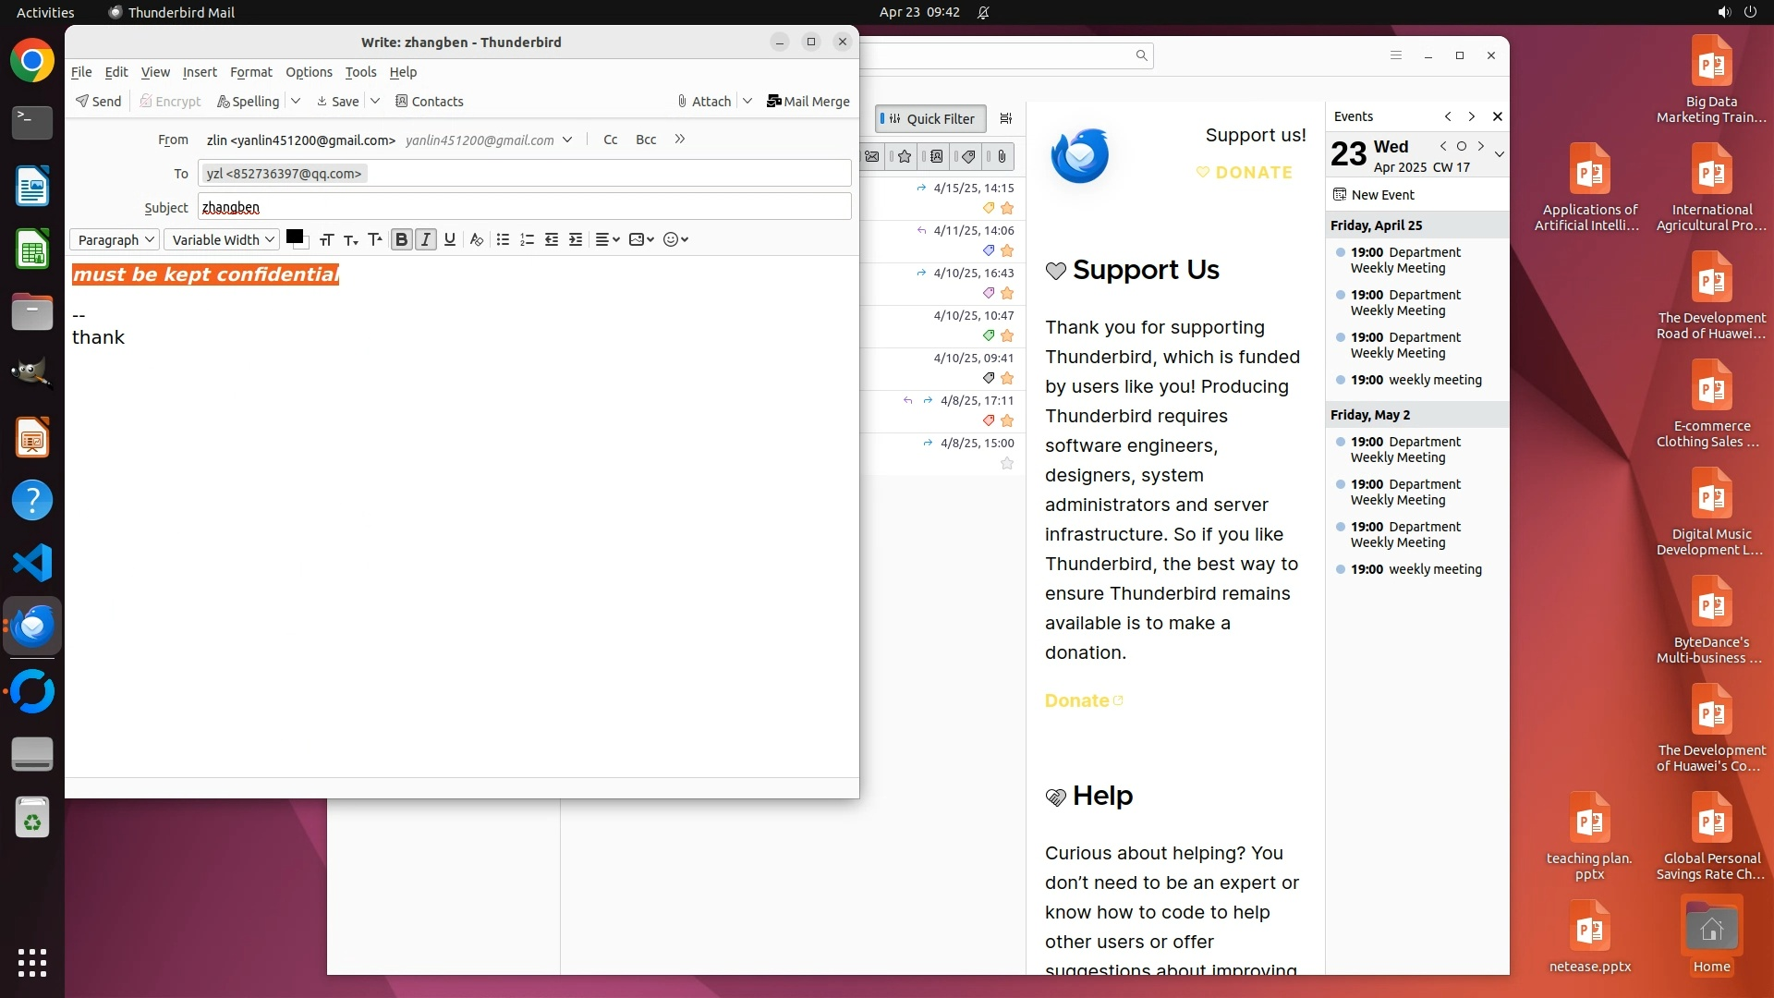Apply bulleted list formatting

pyautogui.click(x=503, y=240)
